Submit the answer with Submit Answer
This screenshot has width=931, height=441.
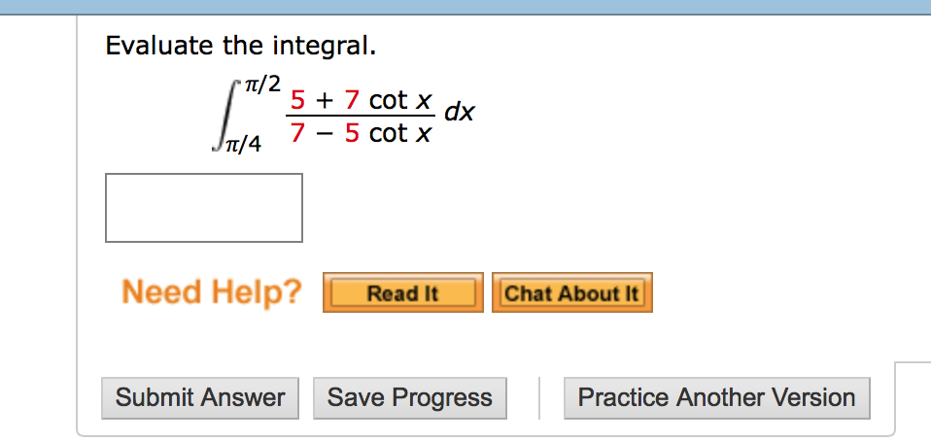point(200,397)
